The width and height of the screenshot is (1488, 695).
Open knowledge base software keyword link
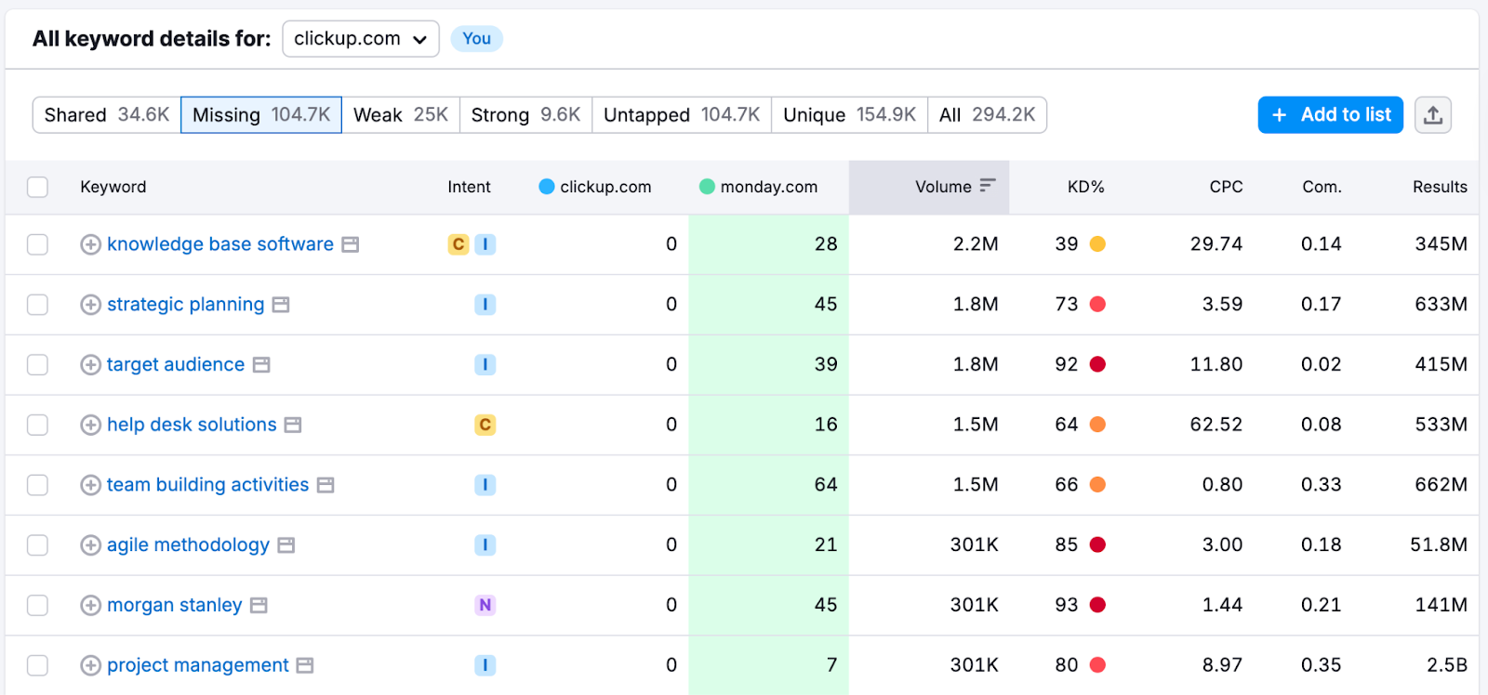click(220, 244)
